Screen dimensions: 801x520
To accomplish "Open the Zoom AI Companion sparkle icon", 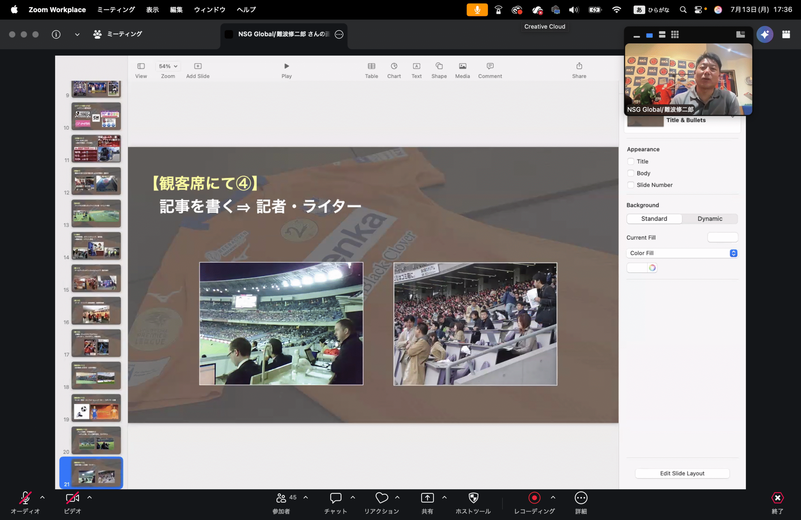I will coord(765,34).
